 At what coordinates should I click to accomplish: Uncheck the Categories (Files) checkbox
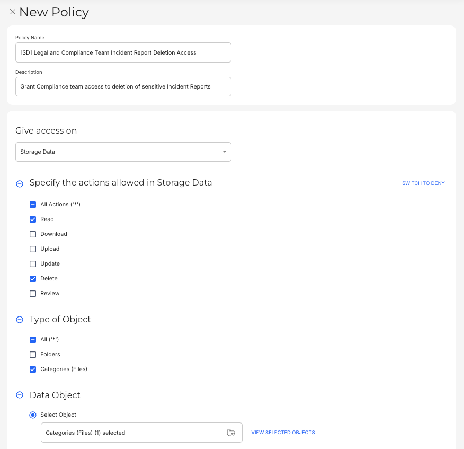tap(33, 369)
